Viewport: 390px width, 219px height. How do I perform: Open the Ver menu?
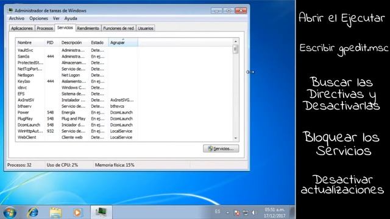(x=56, y=18)
